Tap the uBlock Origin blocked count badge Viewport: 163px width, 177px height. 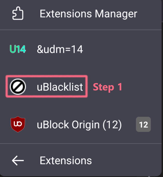coord(143,125)
